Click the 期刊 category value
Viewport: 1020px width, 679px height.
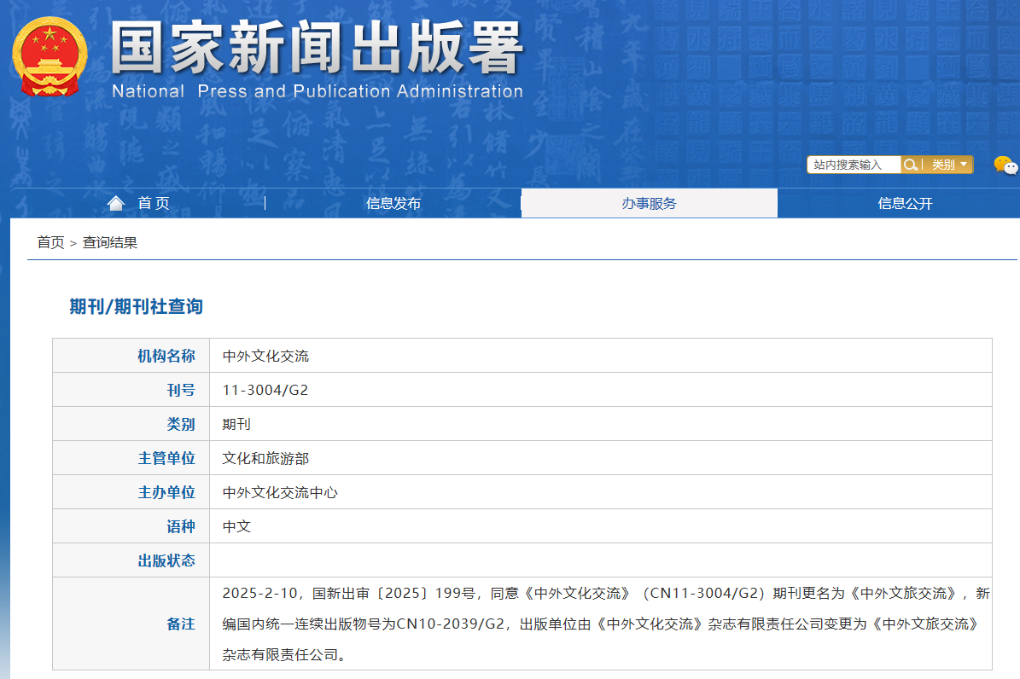pos(236,424)
